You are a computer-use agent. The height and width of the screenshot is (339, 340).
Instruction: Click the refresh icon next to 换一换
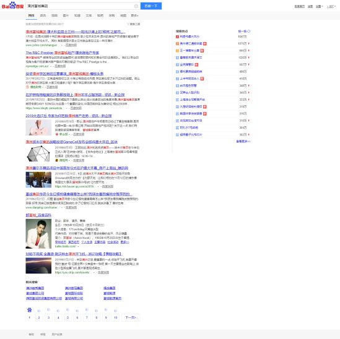[249, 31]
